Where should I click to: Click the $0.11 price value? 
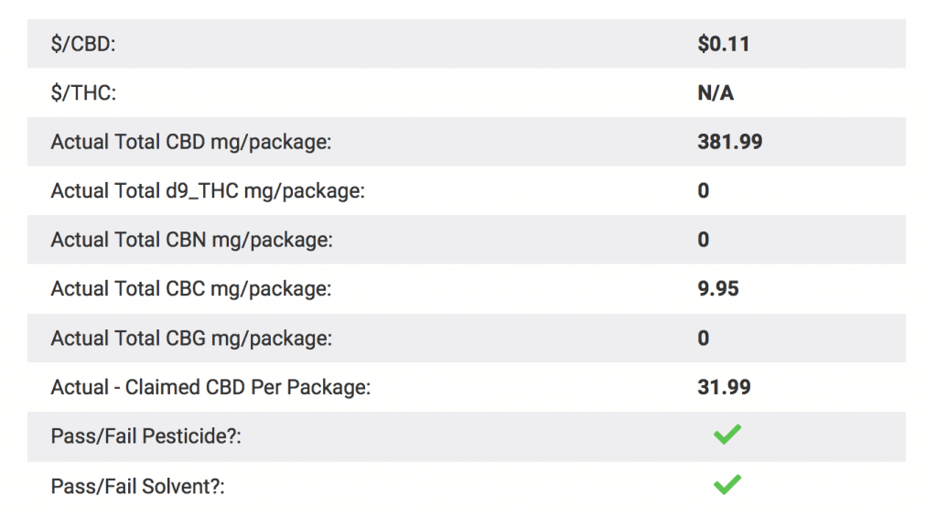pos(724,44)
